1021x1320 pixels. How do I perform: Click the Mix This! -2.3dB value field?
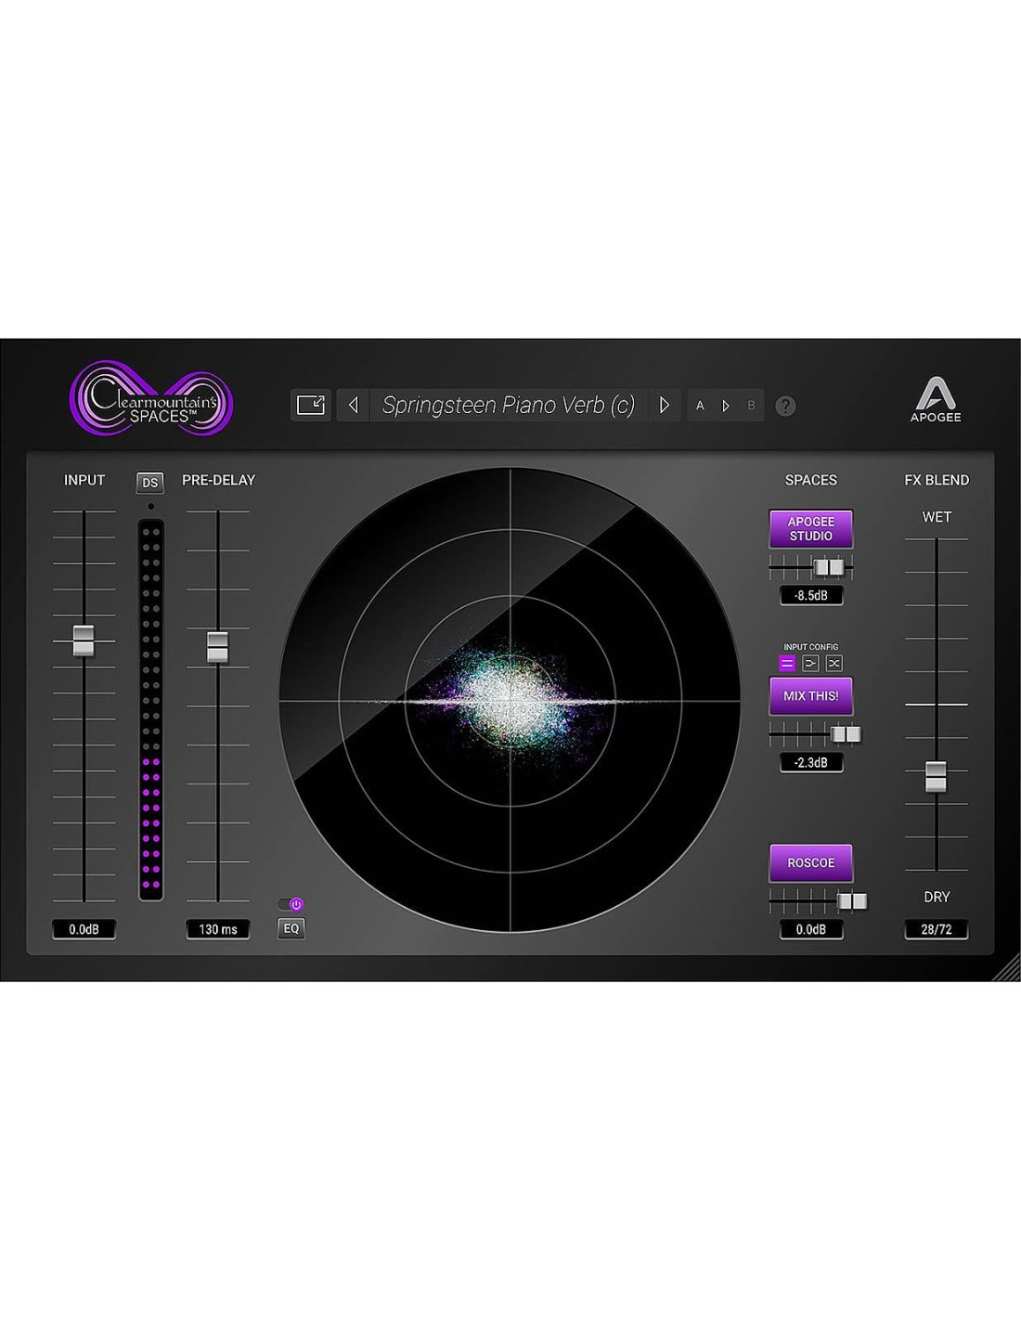[811, 763]
